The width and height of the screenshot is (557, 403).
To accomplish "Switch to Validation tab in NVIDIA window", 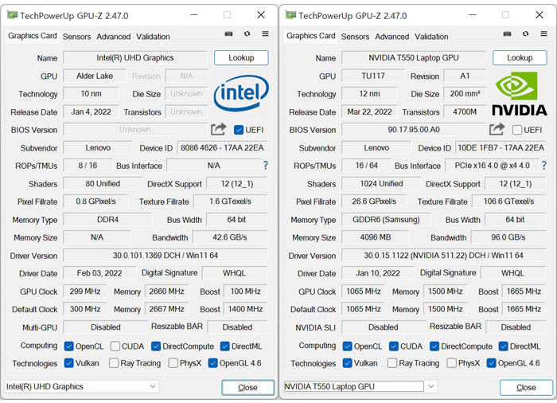I will coord(431,37).
